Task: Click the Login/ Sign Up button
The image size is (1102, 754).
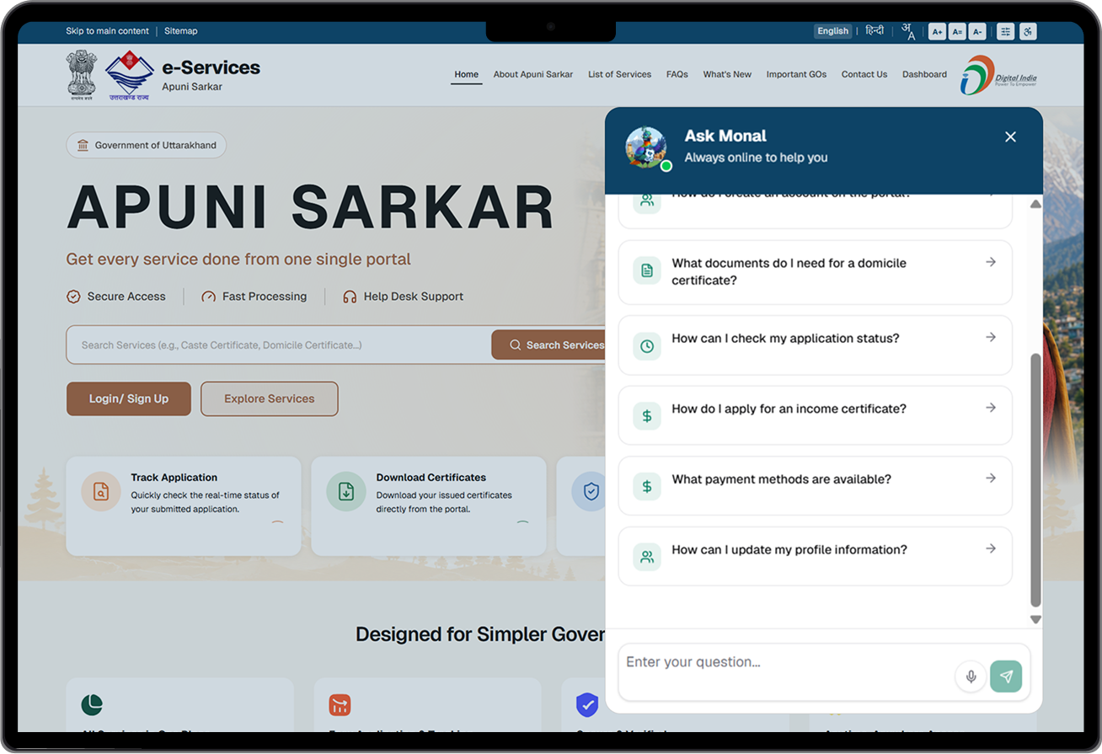Action: (x=129, y=399)
